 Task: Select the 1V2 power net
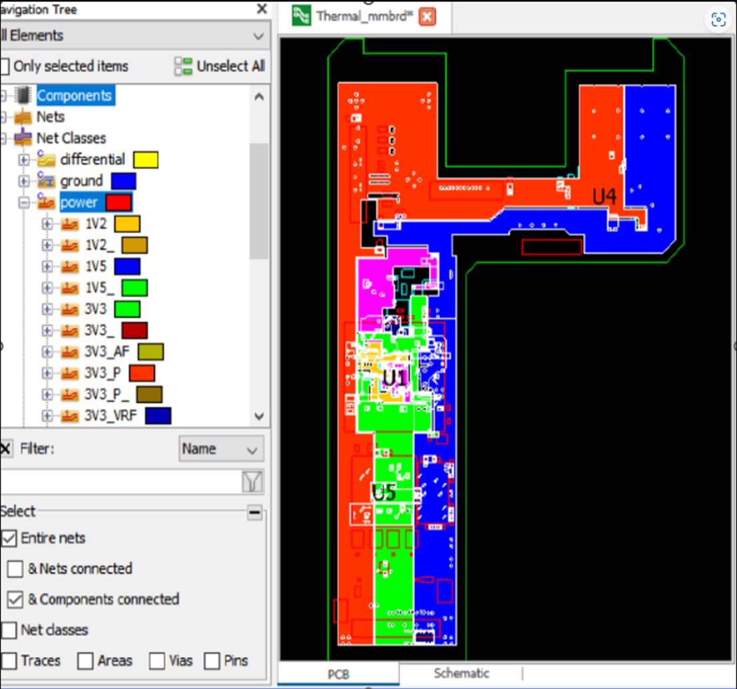[x=96, y=224]
